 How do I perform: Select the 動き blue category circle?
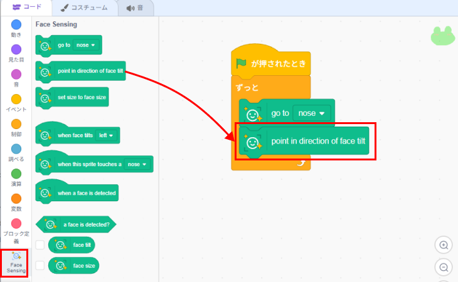pyautogui.click(x=16, y=24)
